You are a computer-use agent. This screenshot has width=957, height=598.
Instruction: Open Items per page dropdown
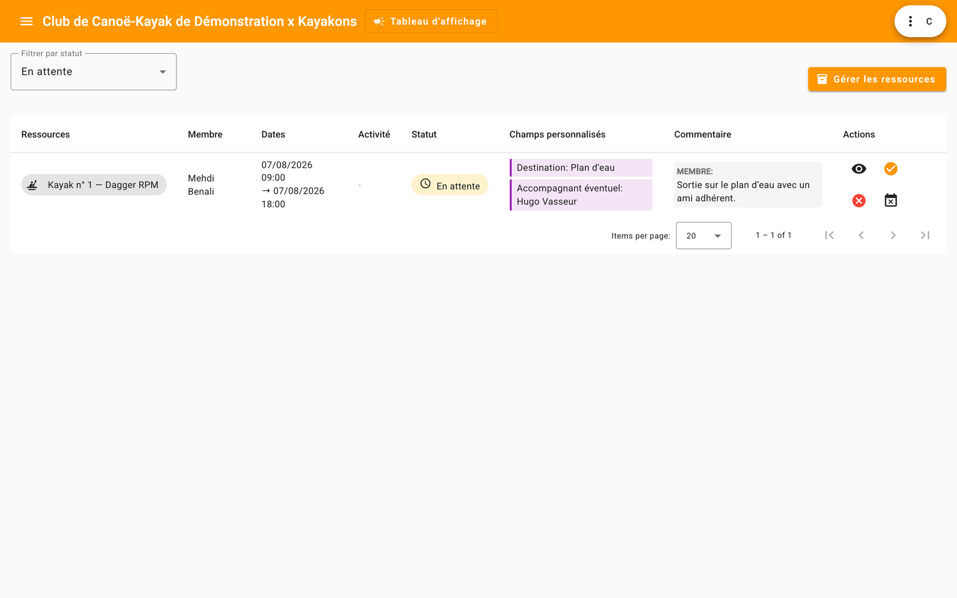click(x=703, y=236)
